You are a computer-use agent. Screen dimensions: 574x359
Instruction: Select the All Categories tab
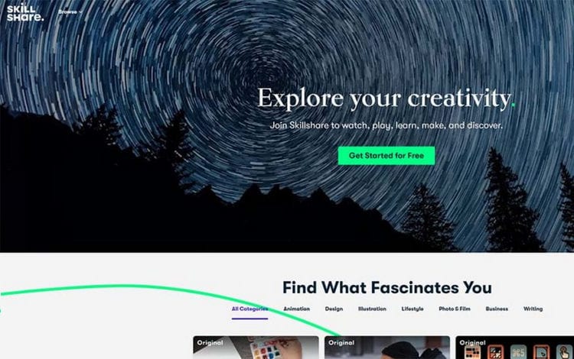(249, 309)
